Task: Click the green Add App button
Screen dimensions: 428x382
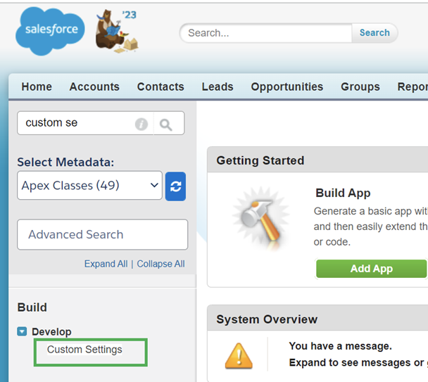Action: pyautogui.click(x=371, y=269)
